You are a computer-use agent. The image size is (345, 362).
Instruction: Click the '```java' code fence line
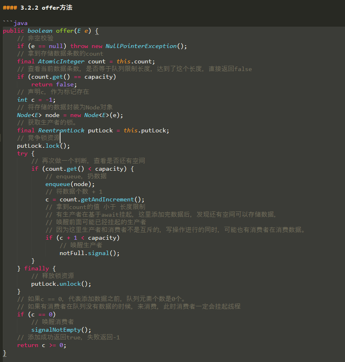[x=15, y=23]
